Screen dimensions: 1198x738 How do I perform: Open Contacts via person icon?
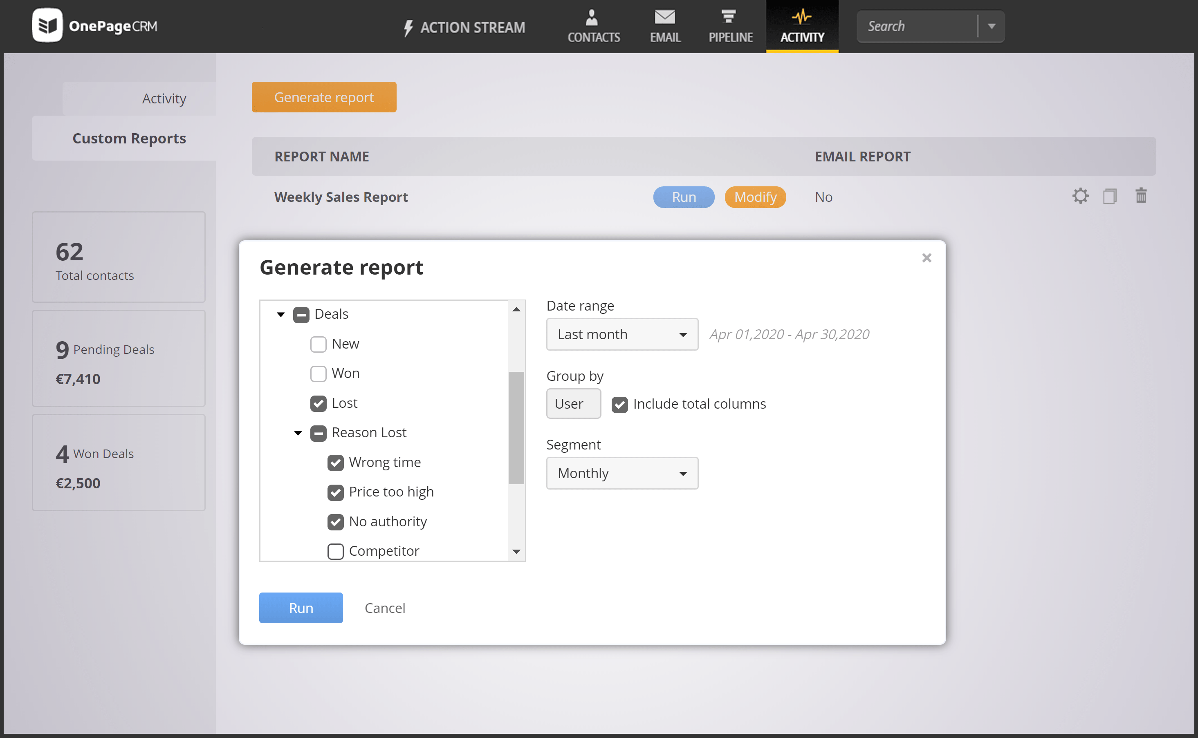tap(591, 17)
